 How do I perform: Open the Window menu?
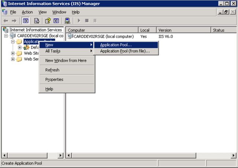tap(59, 12)
